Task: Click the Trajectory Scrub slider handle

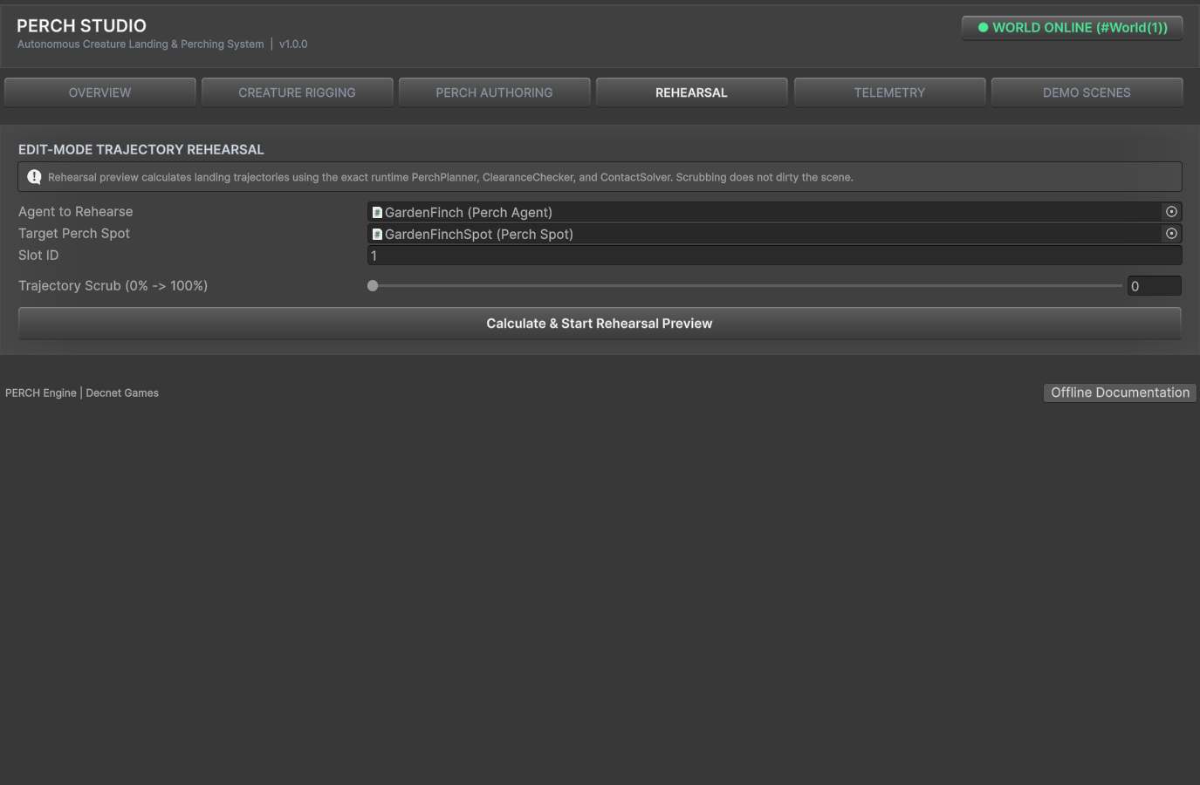Action: pyautogui.click(x=373, y=285)
